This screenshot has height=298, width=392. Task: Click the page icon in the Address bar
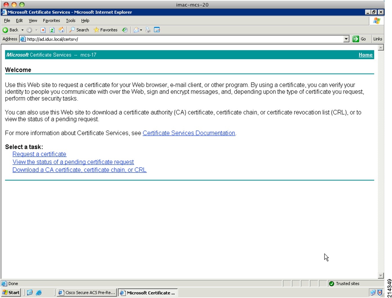click(x=23, y=39)
